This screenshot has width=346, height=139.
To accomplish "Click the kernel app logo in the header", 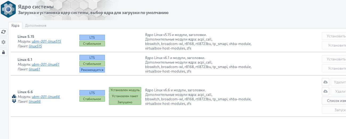I will [x=8, y=9].
